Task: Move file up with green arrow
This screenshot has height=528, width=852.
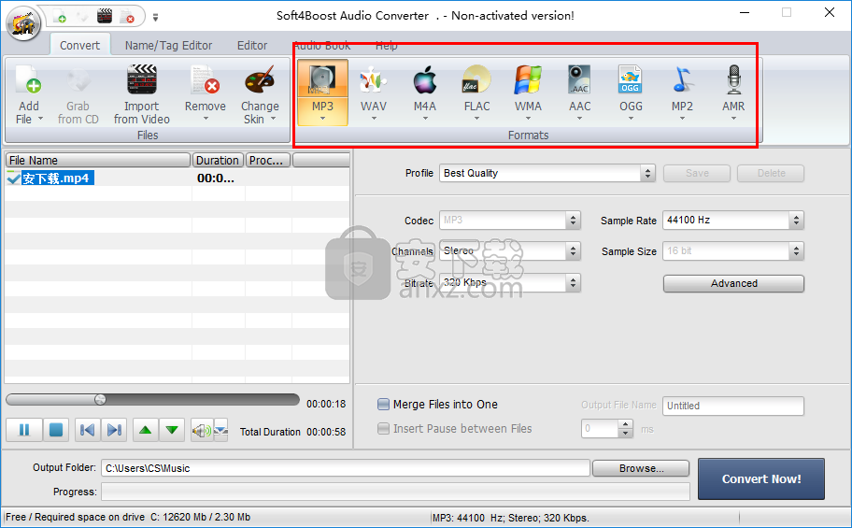Action: click(x=145, y=430)
